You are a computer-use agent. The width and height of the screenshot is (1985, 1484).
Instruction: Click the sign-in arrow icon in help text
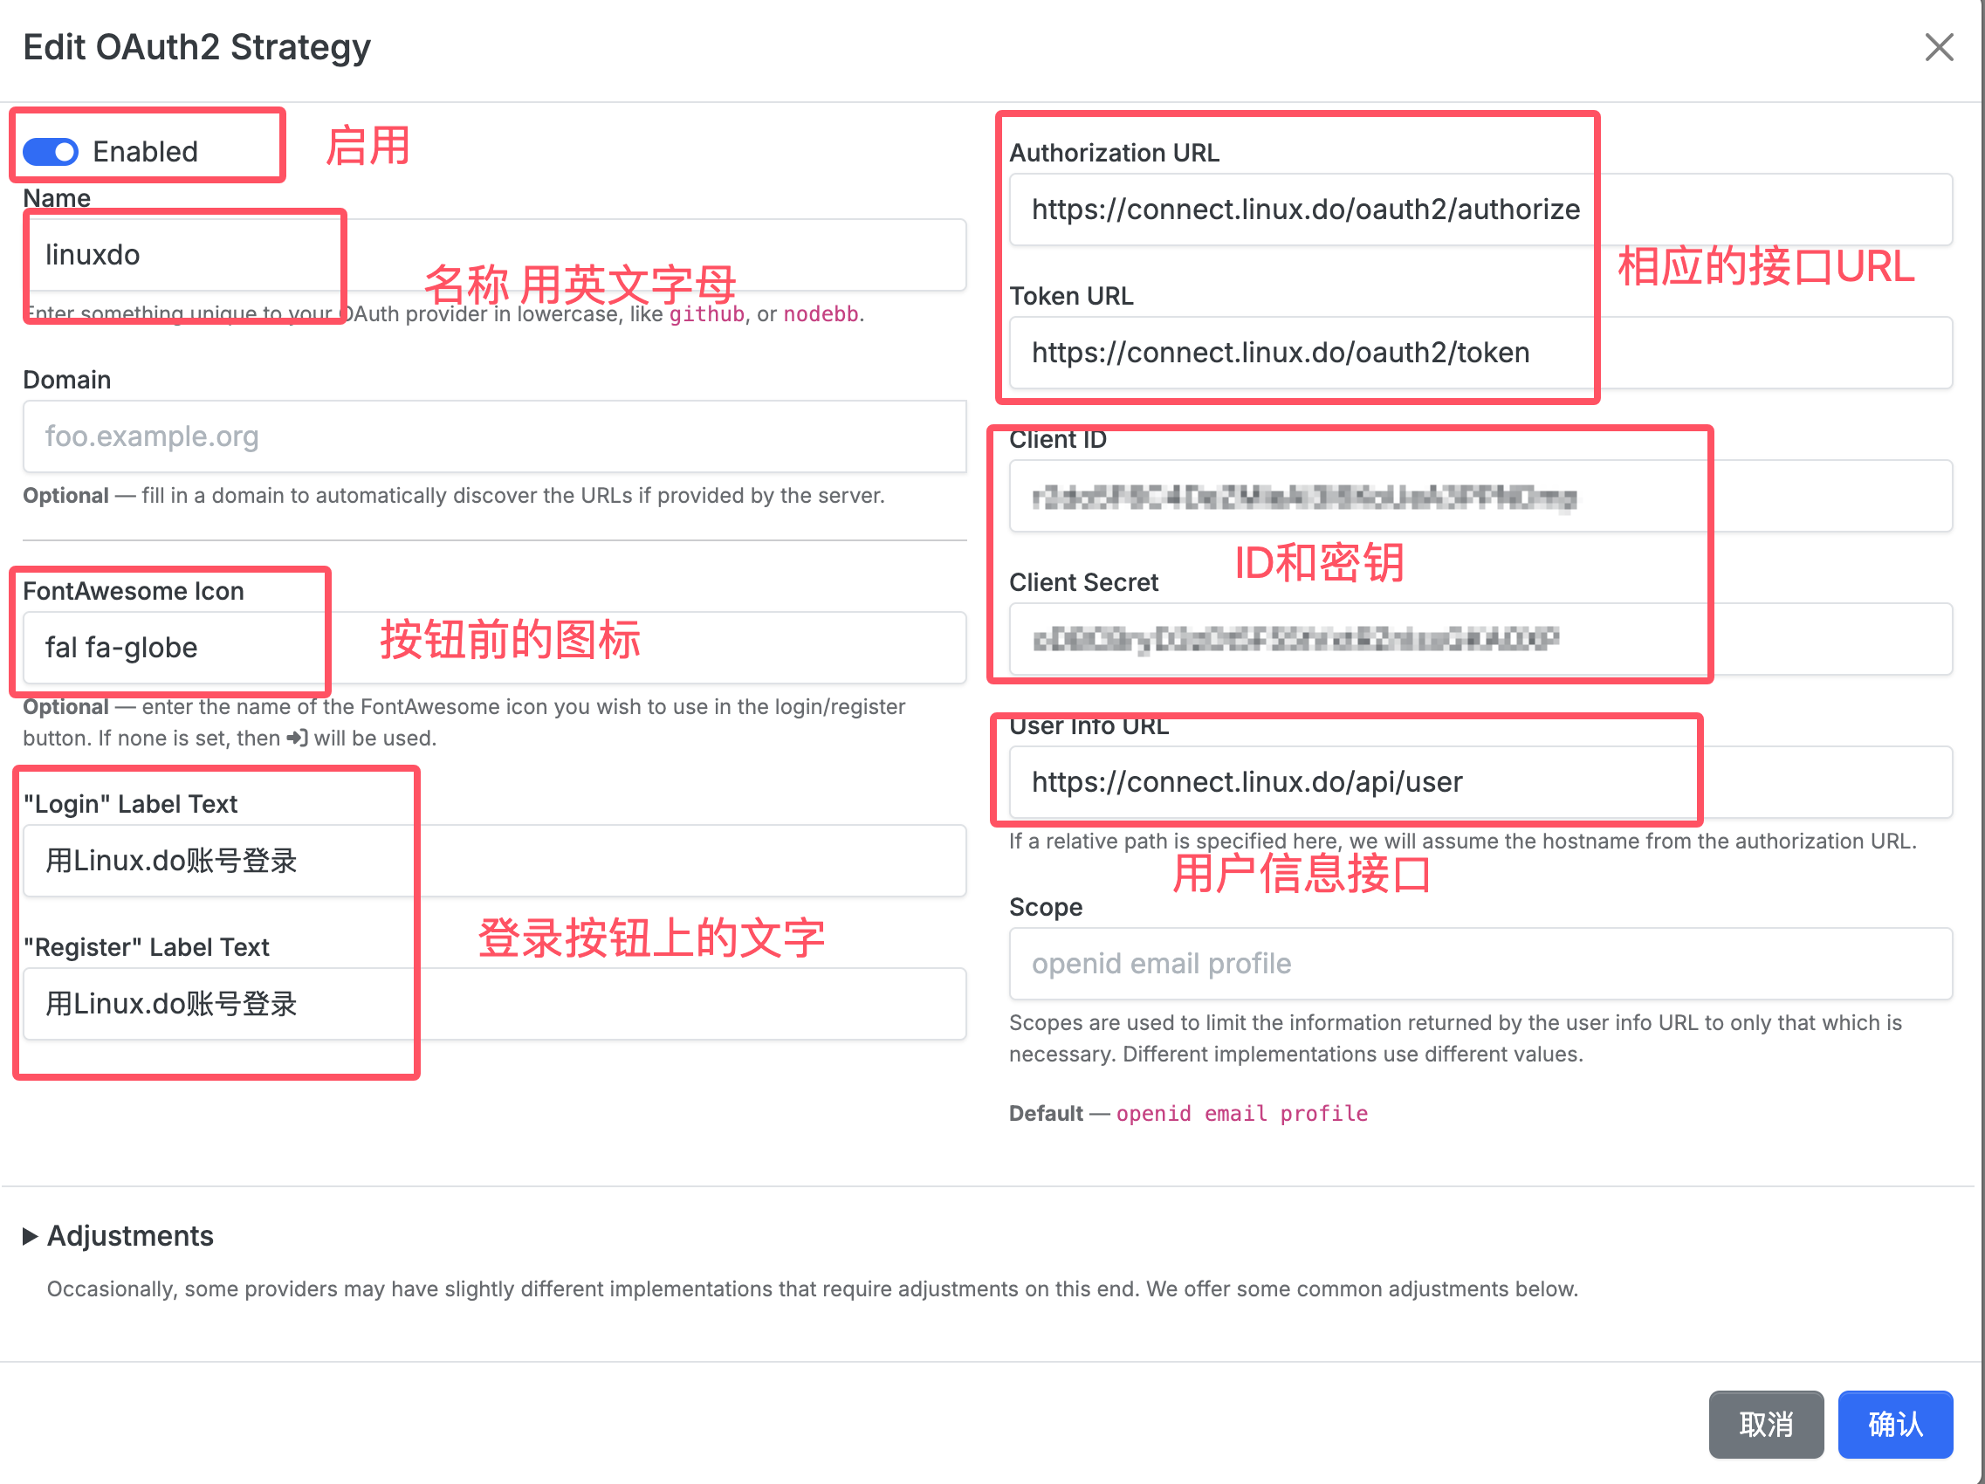tap(297, 739)
